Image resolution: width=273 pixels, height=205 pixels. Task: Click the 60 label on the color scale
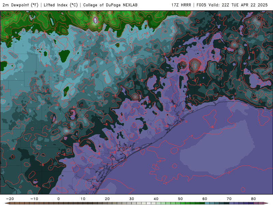click(205, 199)
